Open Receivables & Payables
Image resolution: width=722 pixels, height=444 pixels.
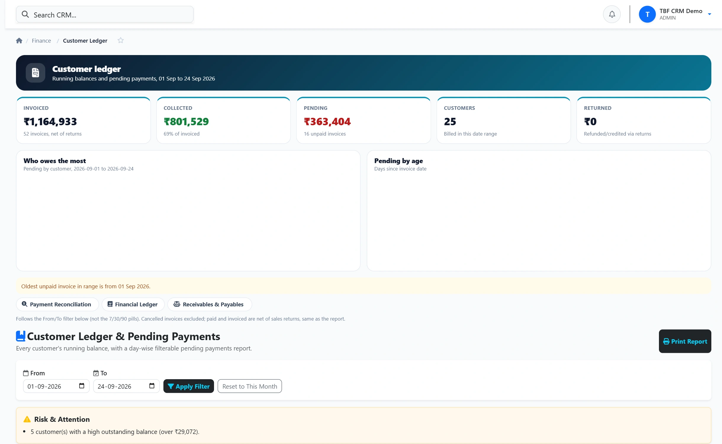[210, 304]
